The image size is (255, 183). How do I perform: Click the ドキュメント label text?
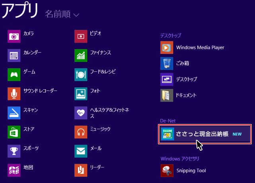[186, 95]
